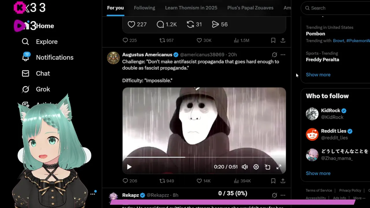
Task: Open the Accessibility footer link
Action: coord(316,198)
